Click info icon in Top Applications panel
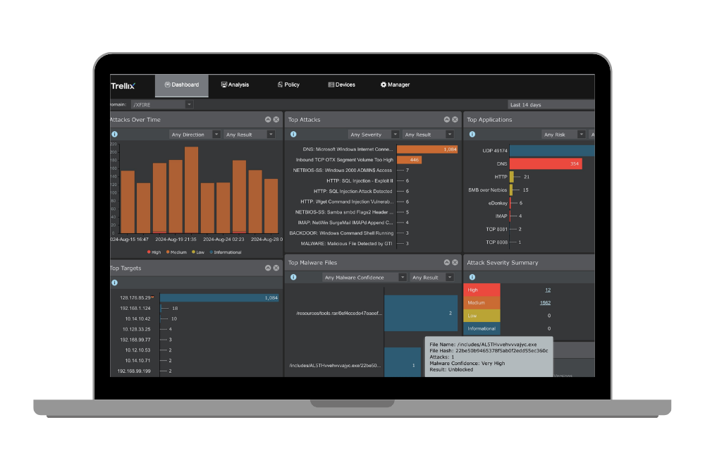Viewport: 705px width, 470px height. tap(472, 135)
